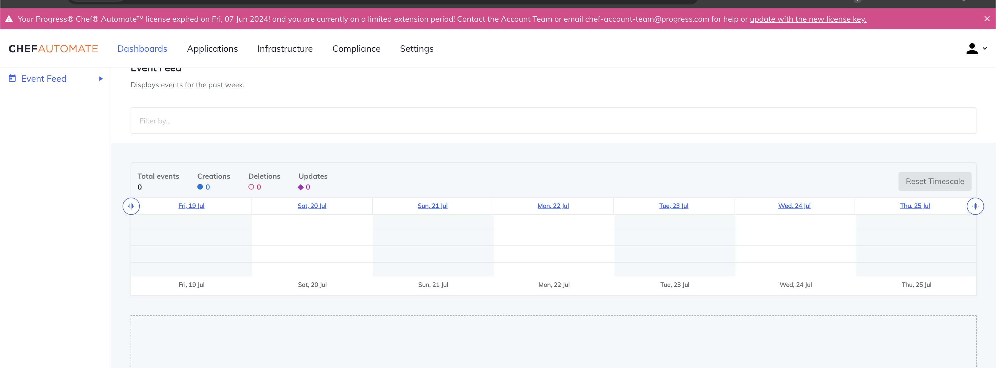Open the user profile icon

[x=972, y=49]
